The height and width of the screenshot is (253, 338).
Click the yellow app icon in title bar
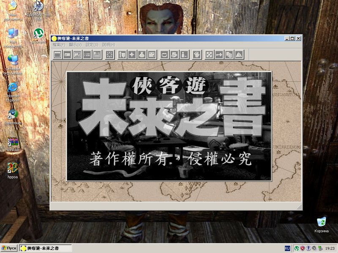click(x=54, y=38)
